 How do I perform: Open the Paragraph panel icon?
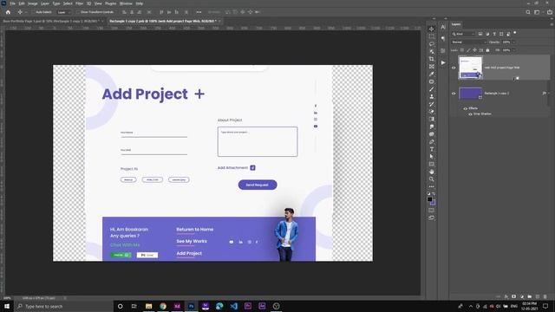pyautogui.click(x=443, y=38)
